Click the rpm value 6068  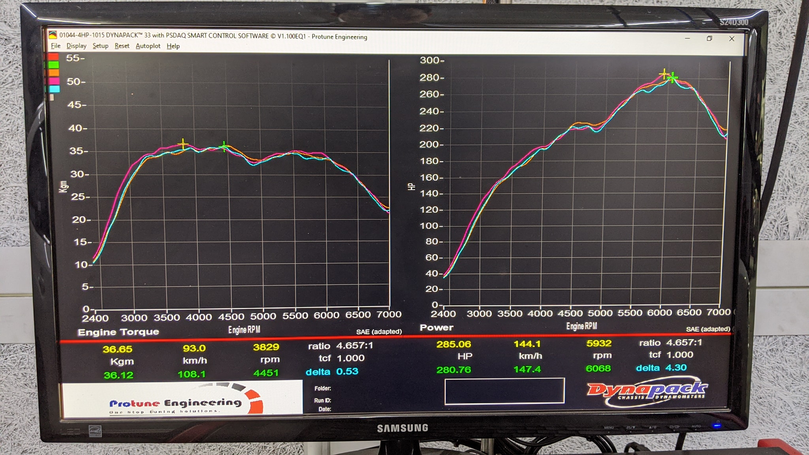click(x=598, y=369)
